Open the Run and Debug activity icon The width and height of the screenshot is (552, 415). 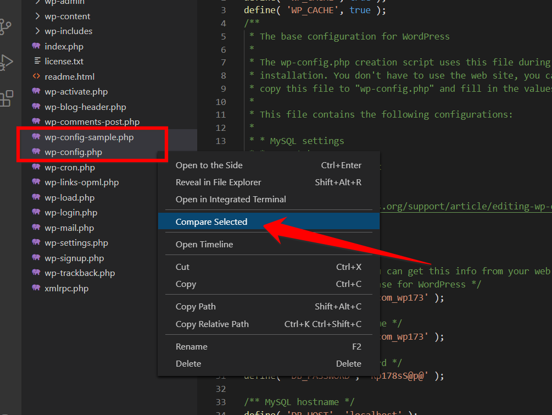pos(6,62)
